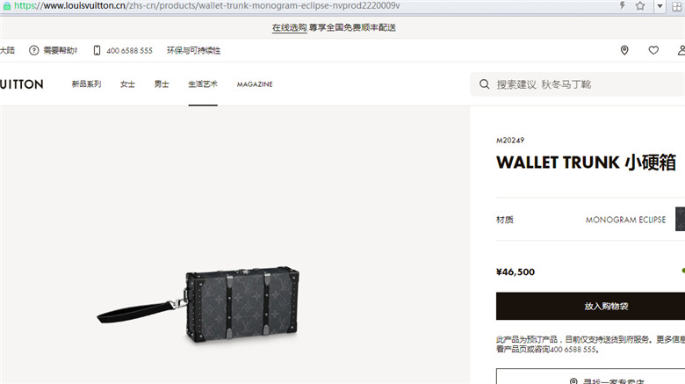Click the Wallet Trunk product image
This screenshot has width=685, height=384.
tap(198, 304)
